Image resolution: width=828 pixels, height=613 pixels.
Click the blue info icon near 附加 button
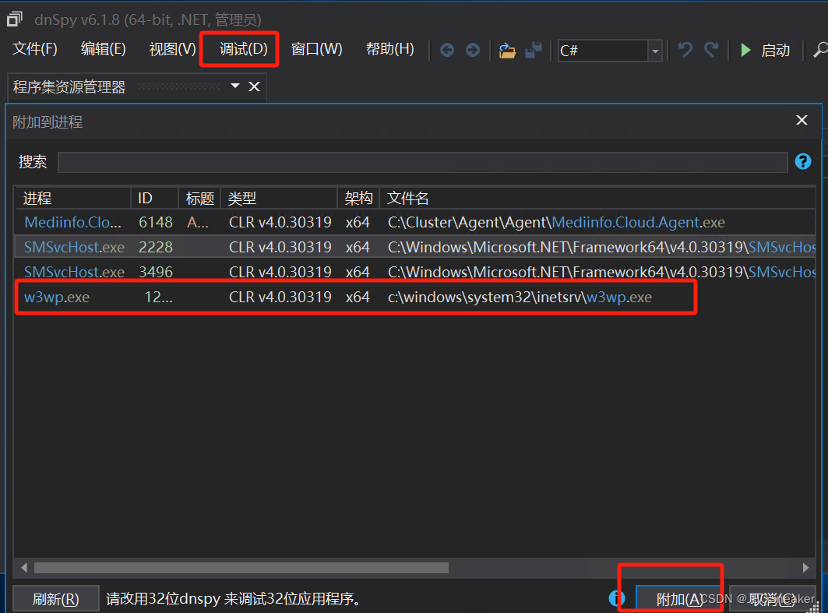pos(618,597)
